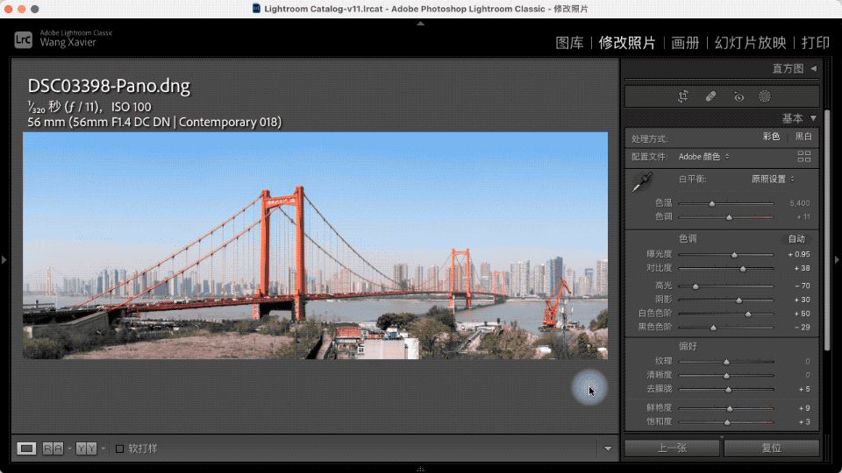
Task: Set treatment to 彩色 (Color)
Action: [x=771, y=138]
